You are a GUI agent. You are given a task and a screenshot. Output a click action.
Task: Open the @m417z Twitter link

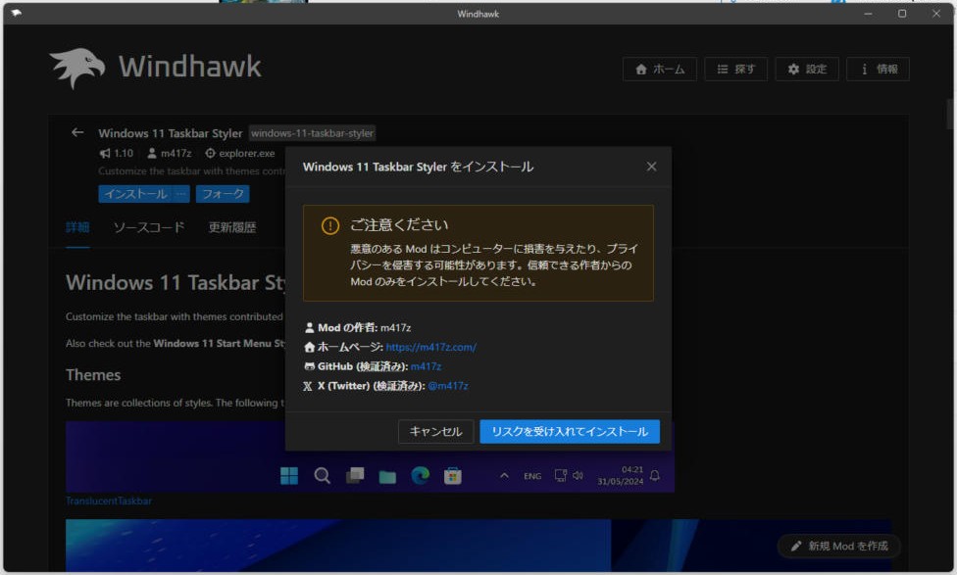pos(448,386)
